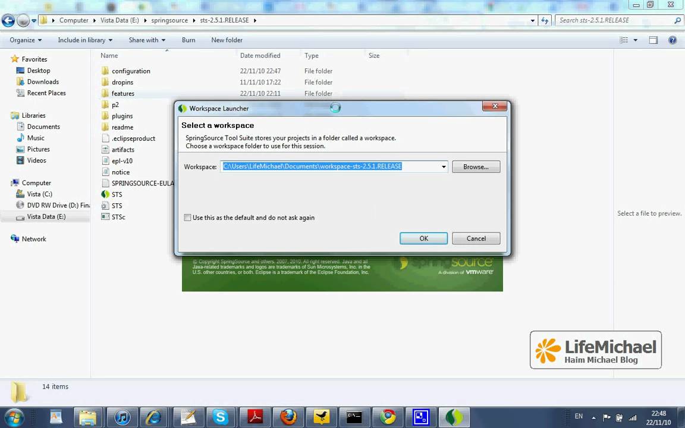This screenshot has height=428, width=685.
Task: Select the epl-v10 file
Action: tap(122, 160)
